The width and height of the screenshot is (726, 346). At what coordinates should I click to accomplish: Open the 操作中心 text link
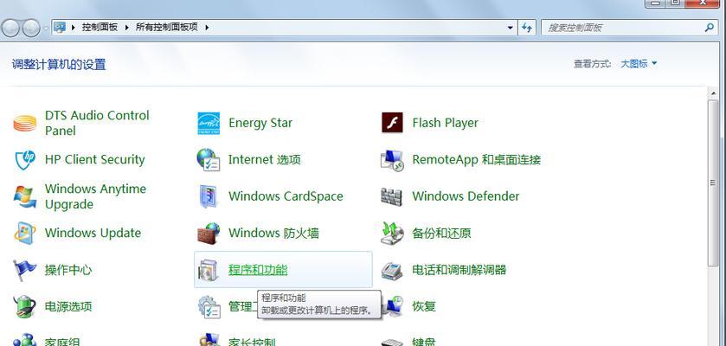pyautogui.click(x=68, y=270)
